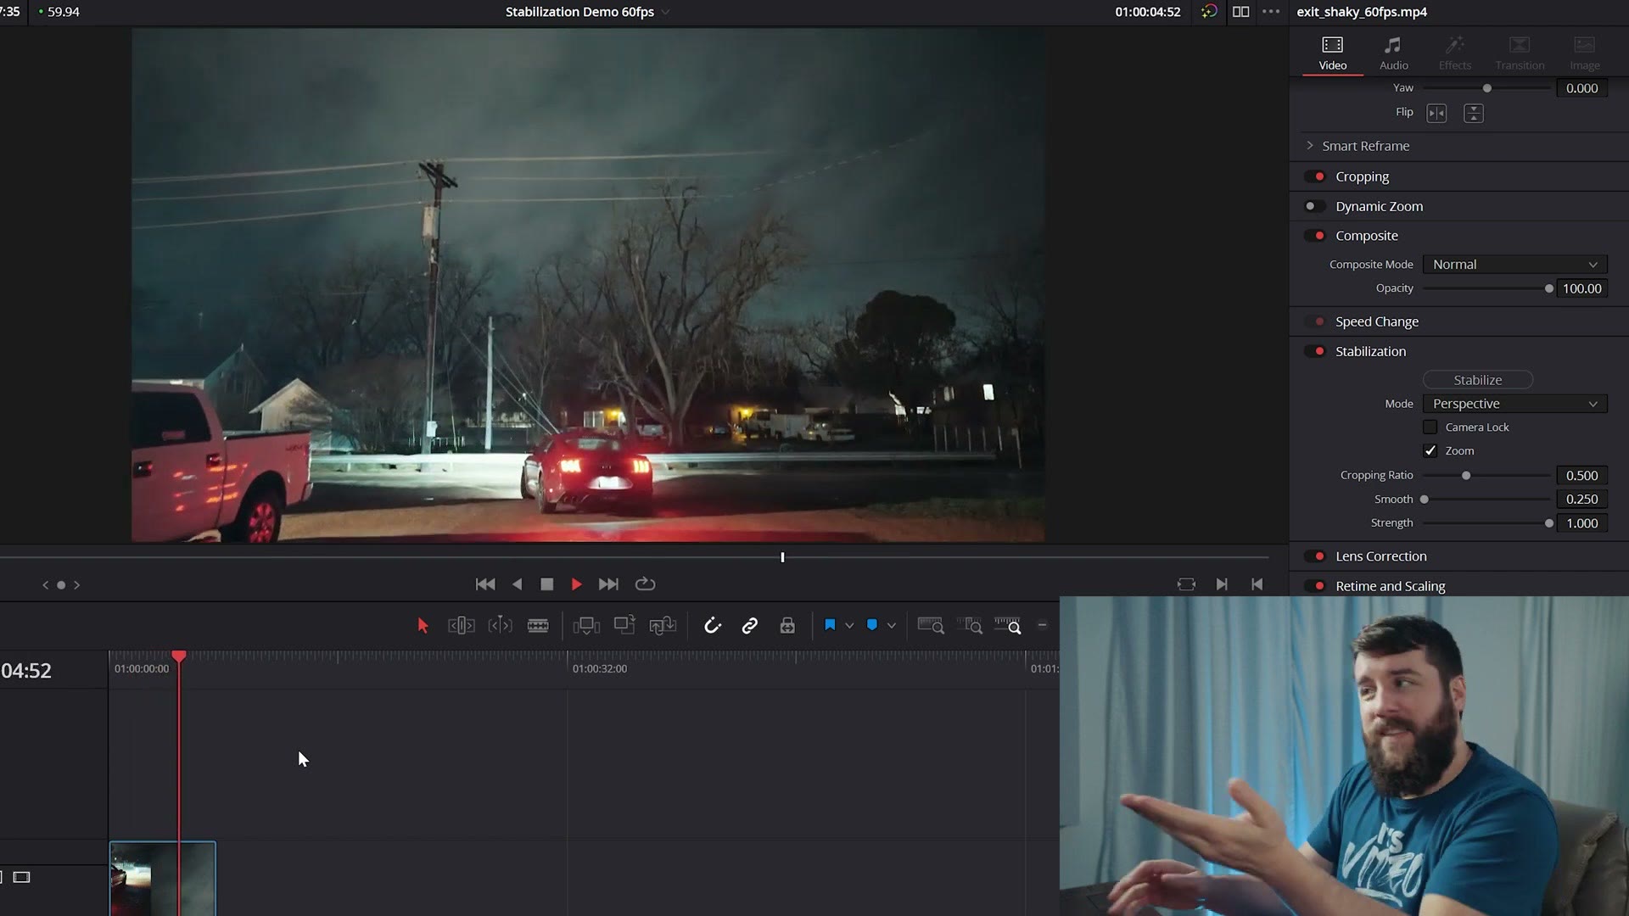The image size is (1629, 916).
Task: Switch to the Image inspector tab
Action: click(1584, 53)
